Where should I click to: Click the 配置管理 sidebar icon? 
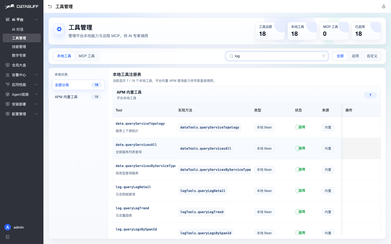pos(8,114)
